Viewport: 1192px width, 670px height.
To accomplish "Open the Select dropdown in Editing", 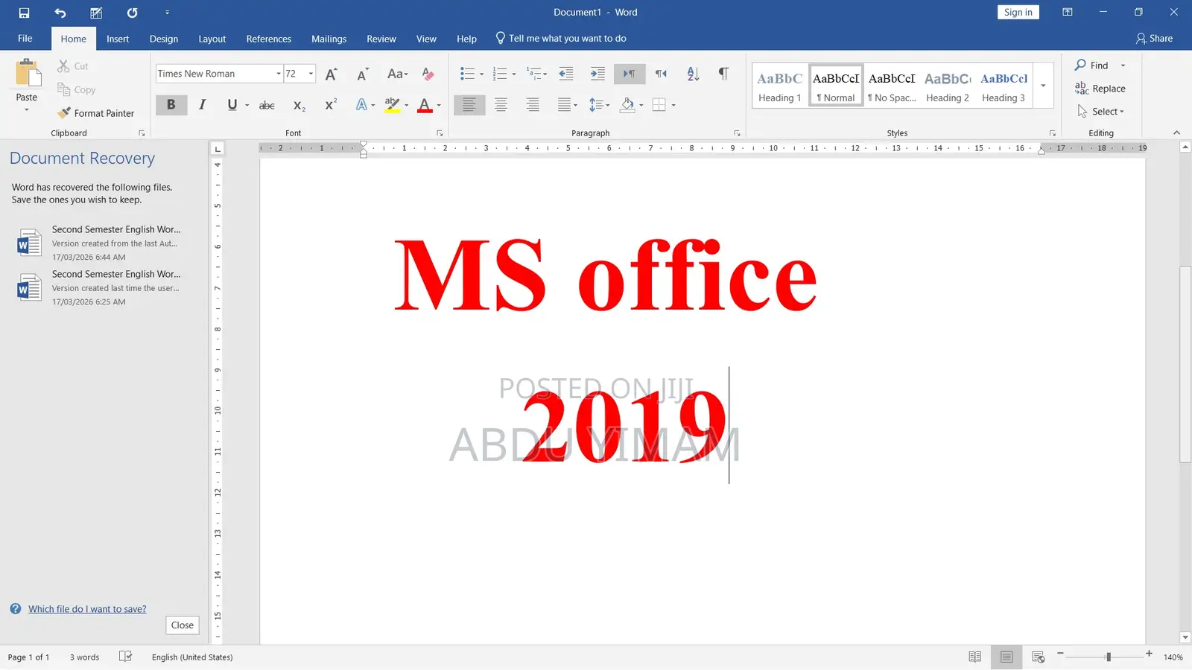I will pyautogui.click(x=1101, y=112).
